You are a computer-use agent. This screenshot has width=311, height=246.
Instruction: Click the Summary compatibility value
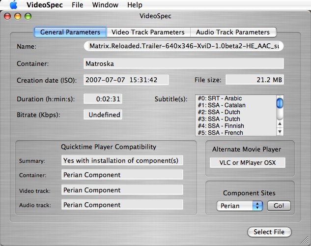[122, 160]
